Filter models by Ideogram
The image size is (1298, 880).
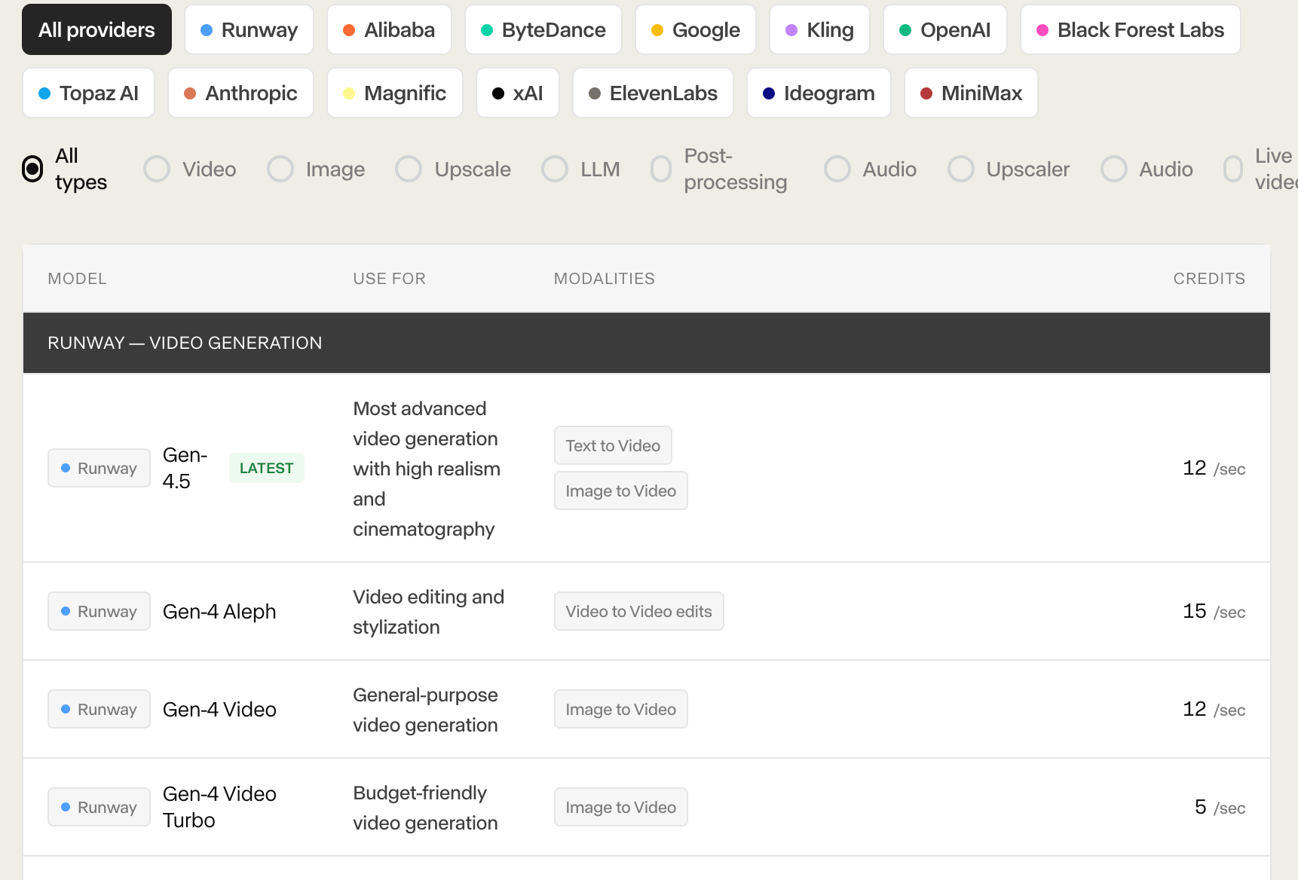pyautogui.click(x=819, y=93)
